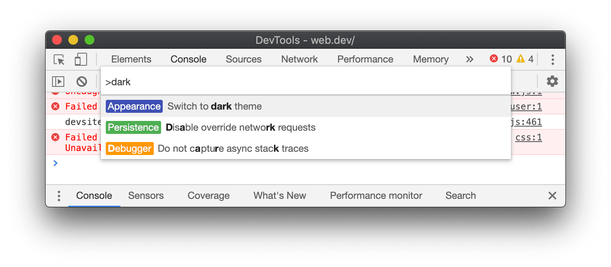The width and height of the screenshot is (611, 267).
Task: Open the DevTools settings gear
Action: pos(552,81)
